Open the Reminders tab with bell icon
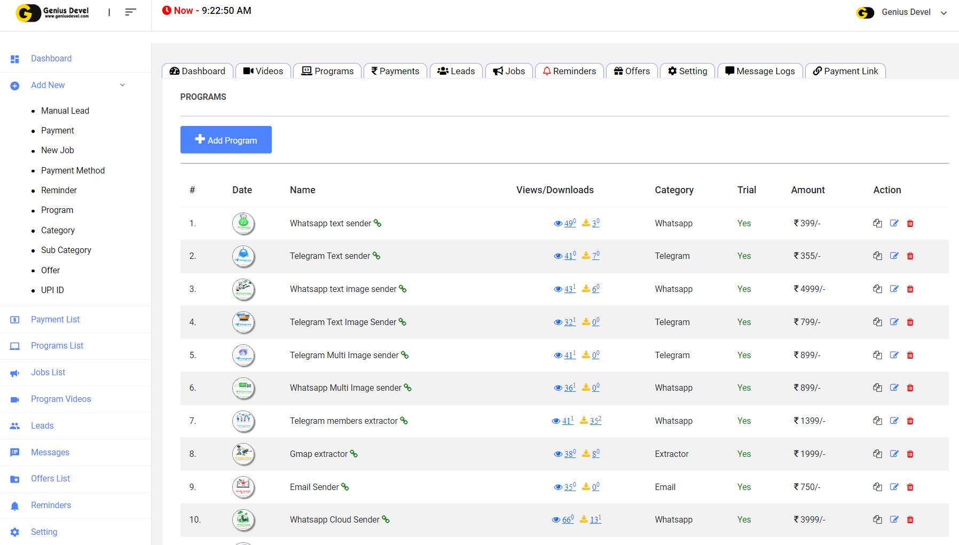The image size is (959, 545). [x=569, y=72]
